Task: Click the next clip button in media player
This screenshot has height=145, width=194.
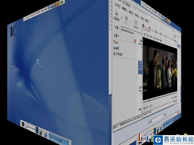Action: (x=152, y=106)
